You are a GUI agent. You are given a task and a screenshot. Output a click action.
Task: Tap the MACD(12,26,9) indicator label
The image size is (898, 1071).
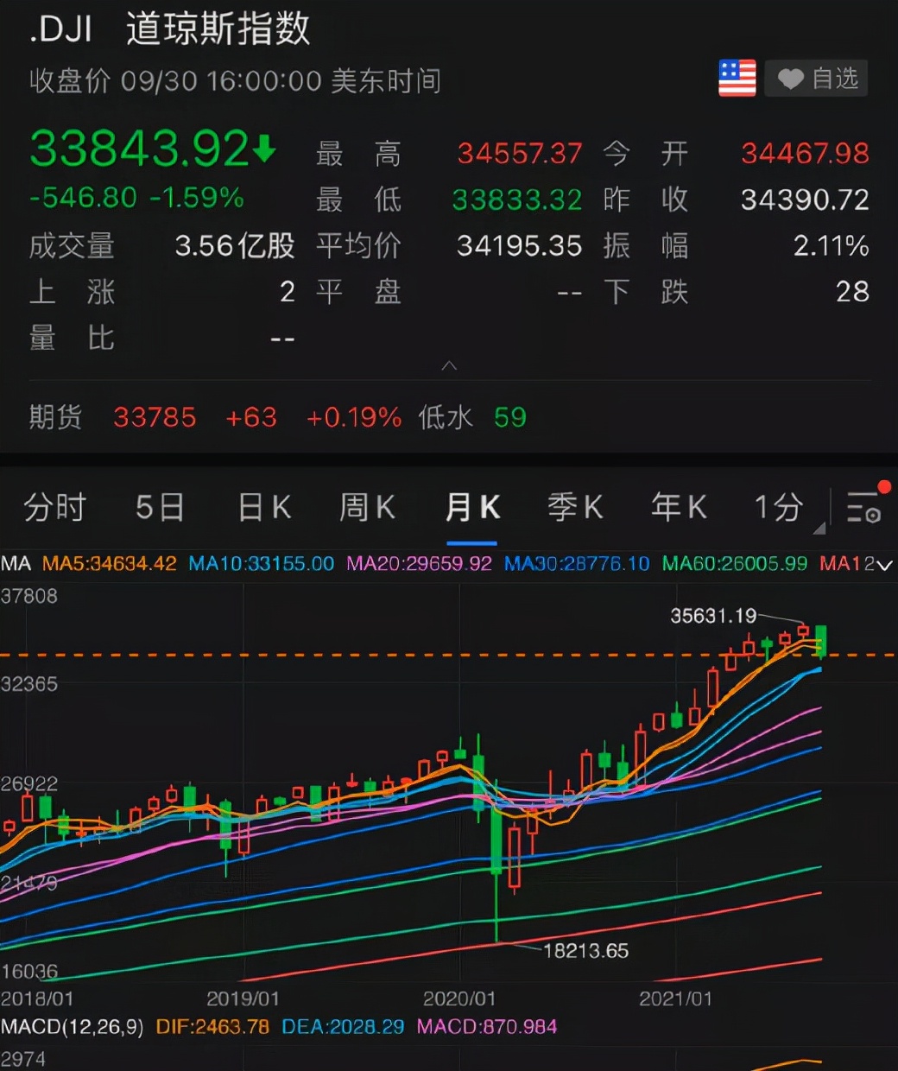point(73,1027)
